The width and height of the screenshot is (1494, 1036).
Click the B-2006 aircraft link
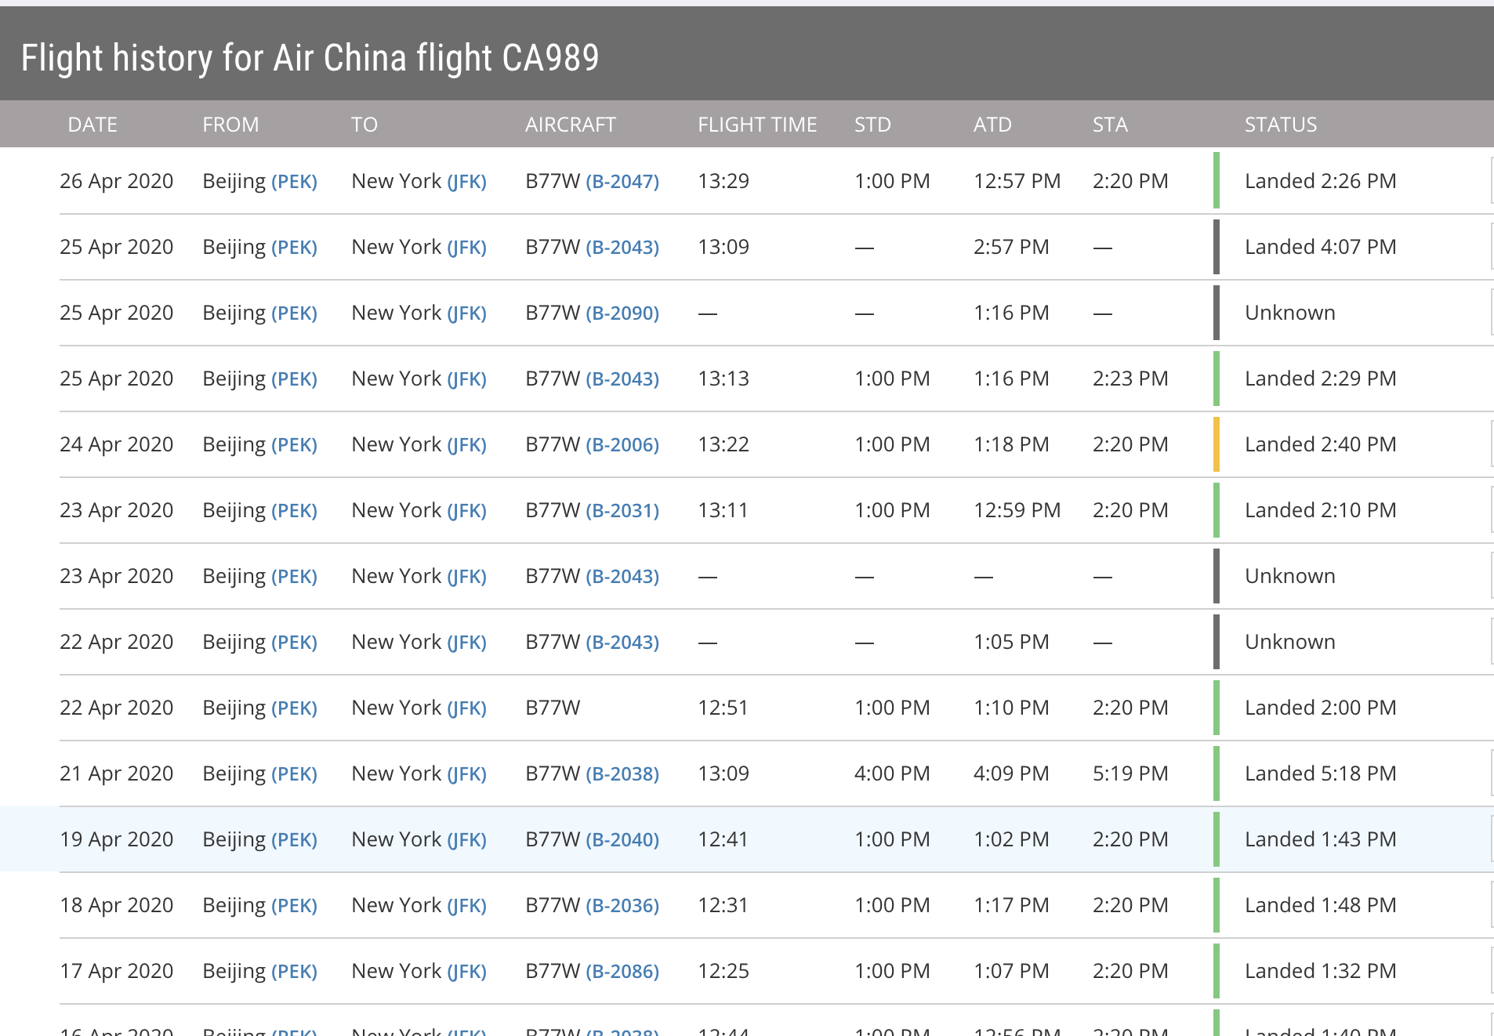coord(622,445)
